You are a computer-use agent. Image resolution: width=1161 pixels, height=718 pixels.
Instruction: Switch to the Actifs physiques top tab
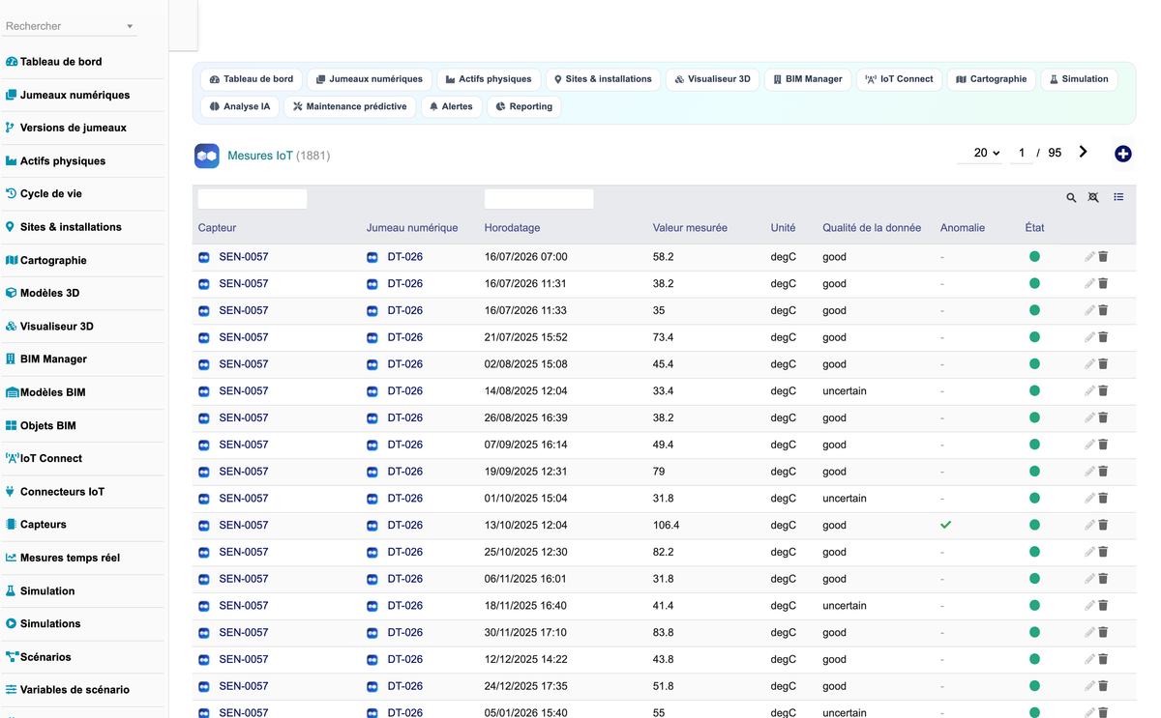tap(489, 79)
